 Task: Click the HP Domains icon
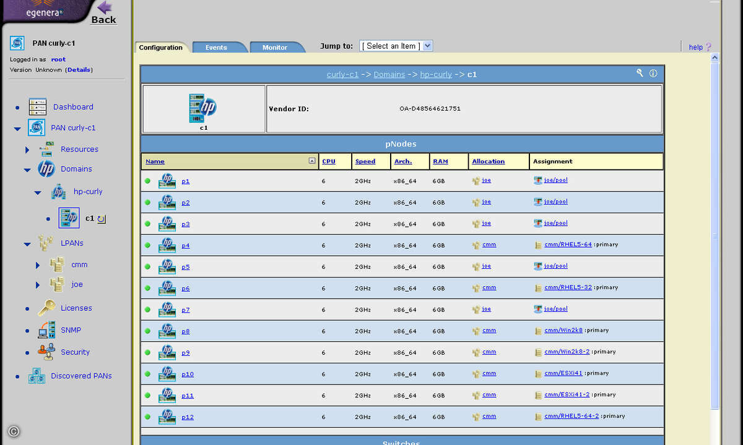tap(46, 169)
